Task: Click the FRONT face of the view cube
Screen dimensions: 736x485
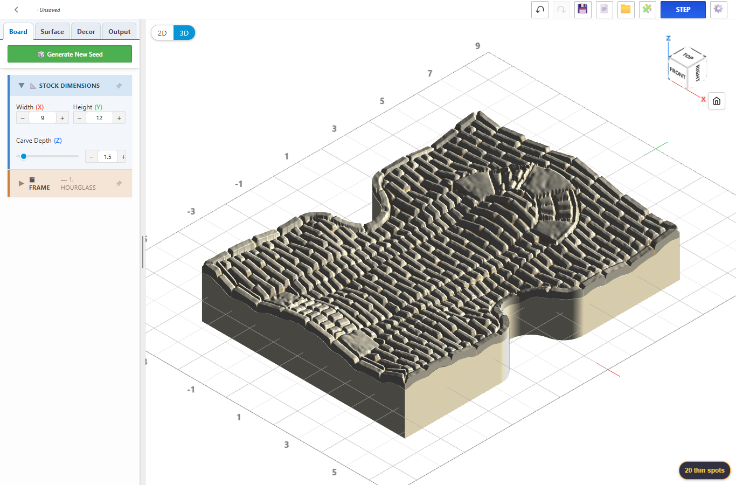Action: point(677,72)
